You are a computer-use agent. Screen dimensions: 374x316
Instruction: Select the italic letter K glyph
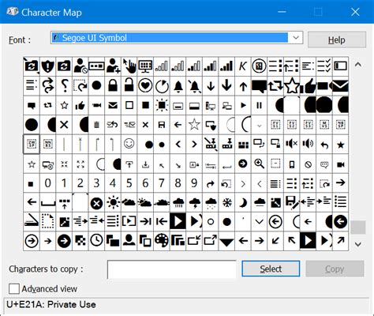tap(243, 66)
